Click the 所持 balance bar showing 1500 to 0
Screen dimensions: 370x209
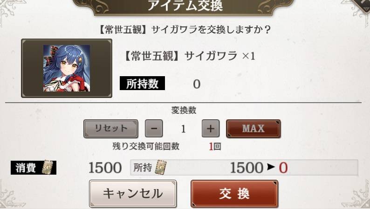tap(244, 167)
